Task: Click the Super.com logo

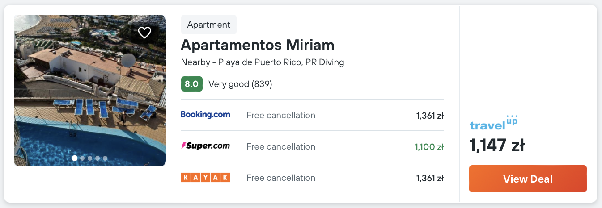Action: point(205,146)
